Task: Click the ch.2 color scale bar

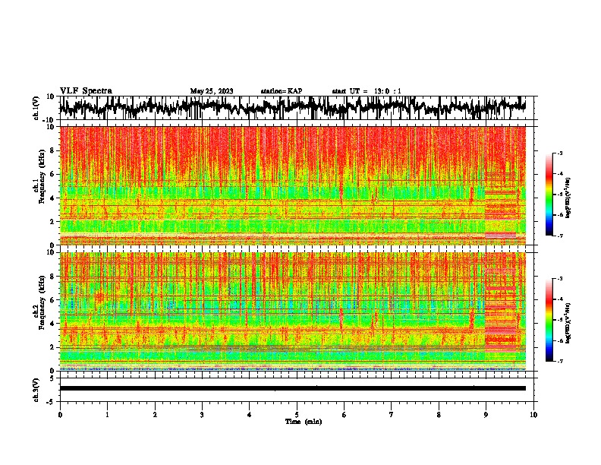Action: click(x=549, y=320)
